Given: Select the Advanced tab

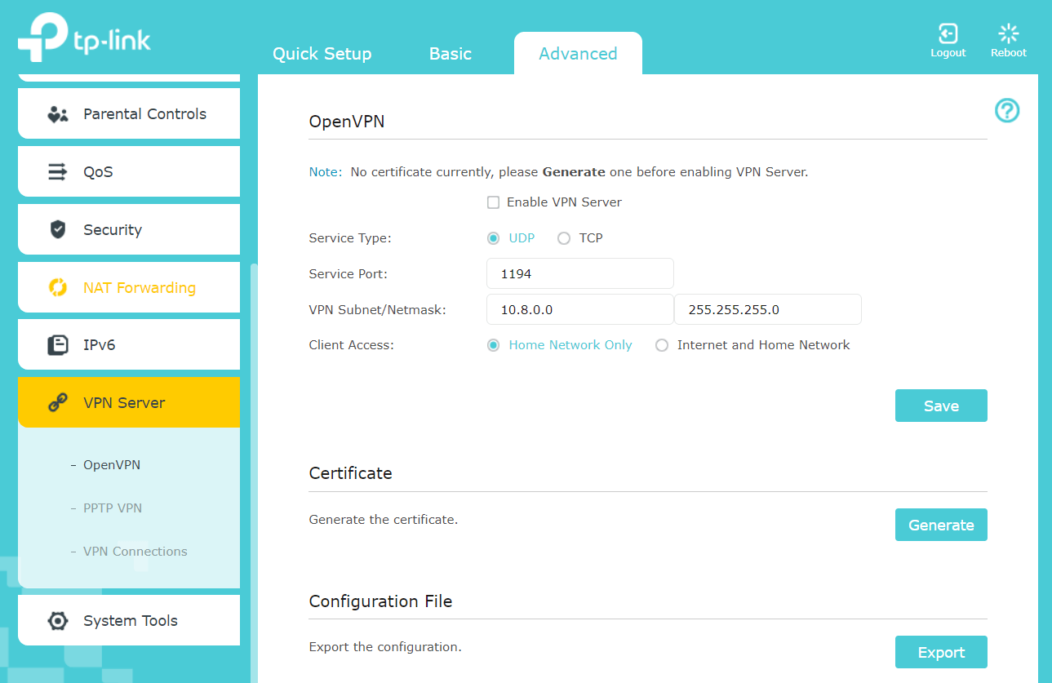Looking at the screenshot, I should (578, 54).
